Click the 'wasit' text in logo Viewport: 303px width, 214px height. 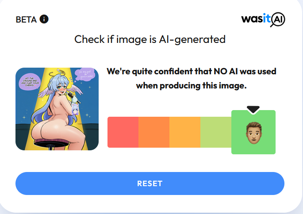click(x=256, y=19)
